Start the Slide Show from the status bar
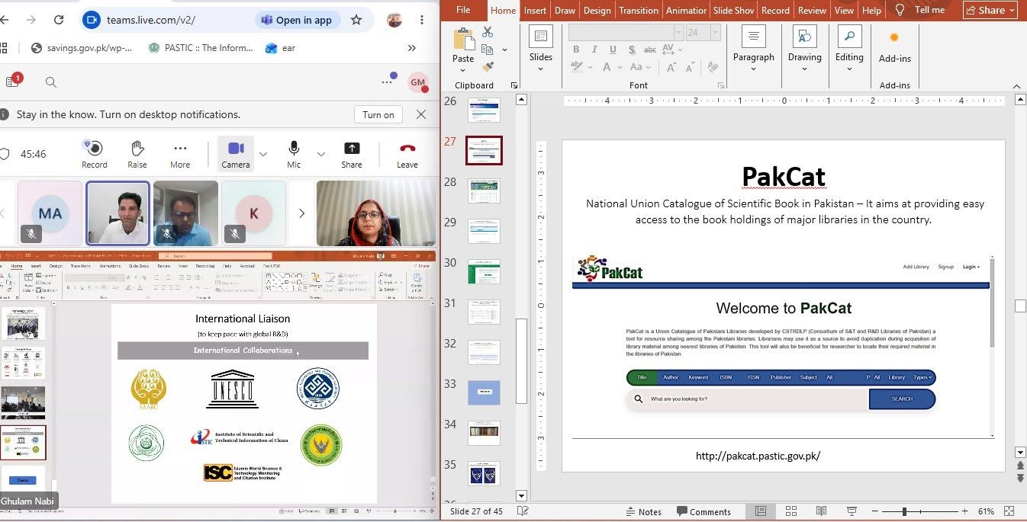 click(852, 511)
